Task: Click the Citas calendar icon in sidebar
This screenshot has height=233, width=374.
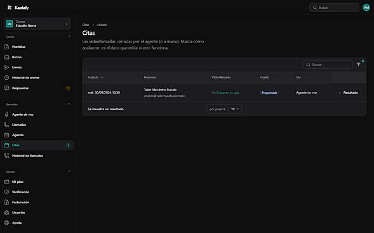Action: tap(7, 145)
